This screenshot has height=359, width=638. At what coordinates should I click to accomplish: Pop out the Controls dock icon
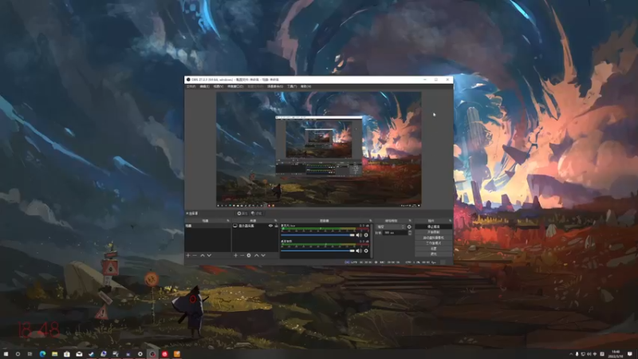point(450,221)
